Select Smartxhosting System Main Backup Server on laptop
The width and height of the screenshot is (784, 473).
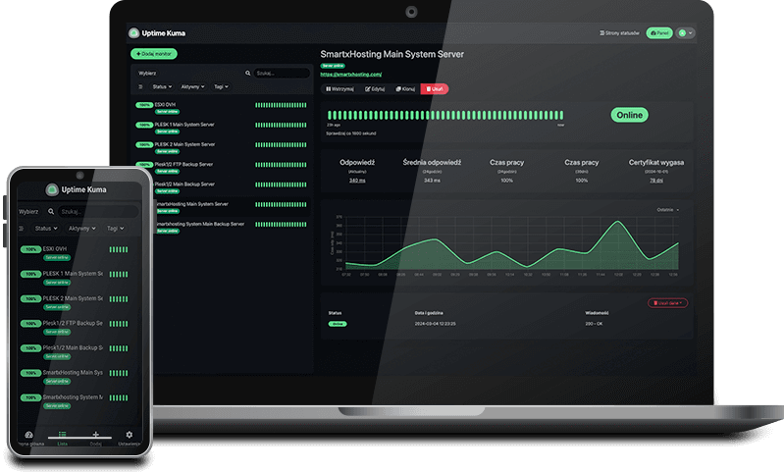point(231,227)
